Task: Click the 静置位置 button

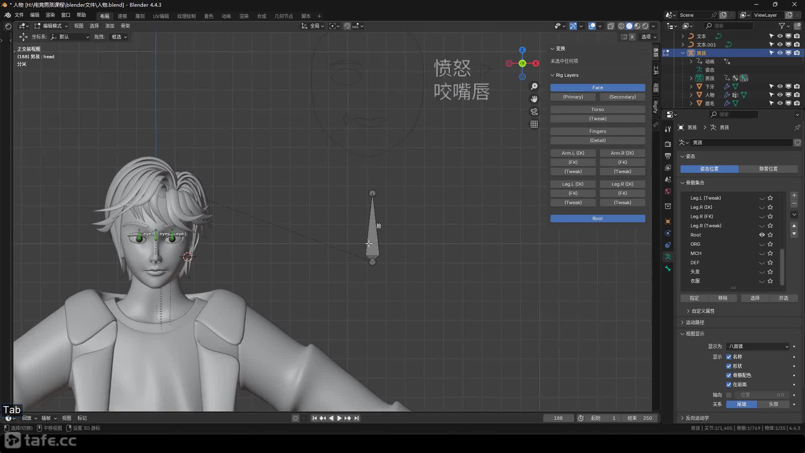Action: (768, 169)
